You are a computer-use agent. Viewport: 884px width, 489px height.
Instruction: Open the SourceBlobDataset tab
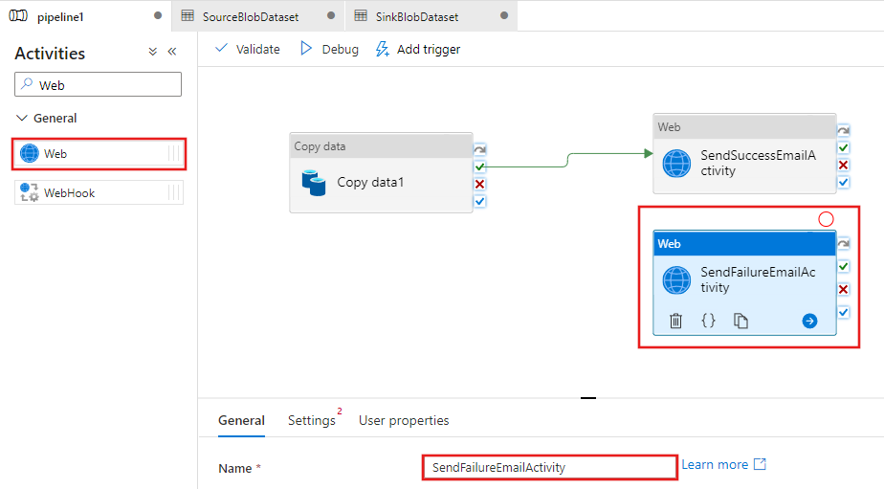click(251, 16)
